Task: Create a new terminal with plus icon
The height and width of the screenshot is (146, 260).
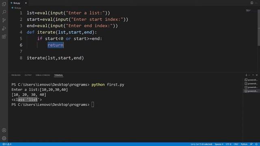Action: click(x=246, y=75)
